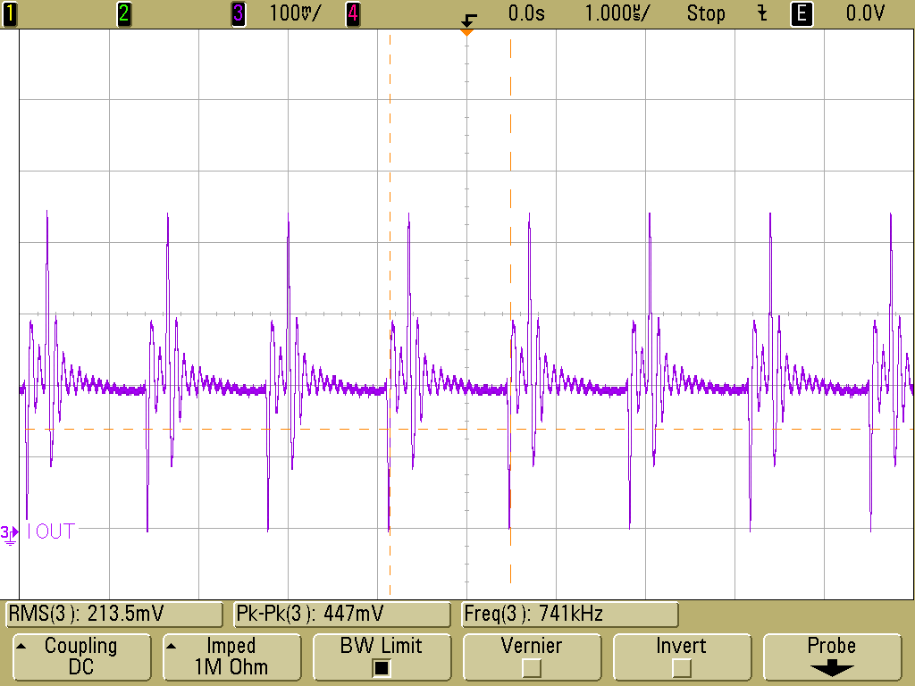Open the Coupling DC selector
This screenshot has height=686, width=915.
tap(81, 657)
